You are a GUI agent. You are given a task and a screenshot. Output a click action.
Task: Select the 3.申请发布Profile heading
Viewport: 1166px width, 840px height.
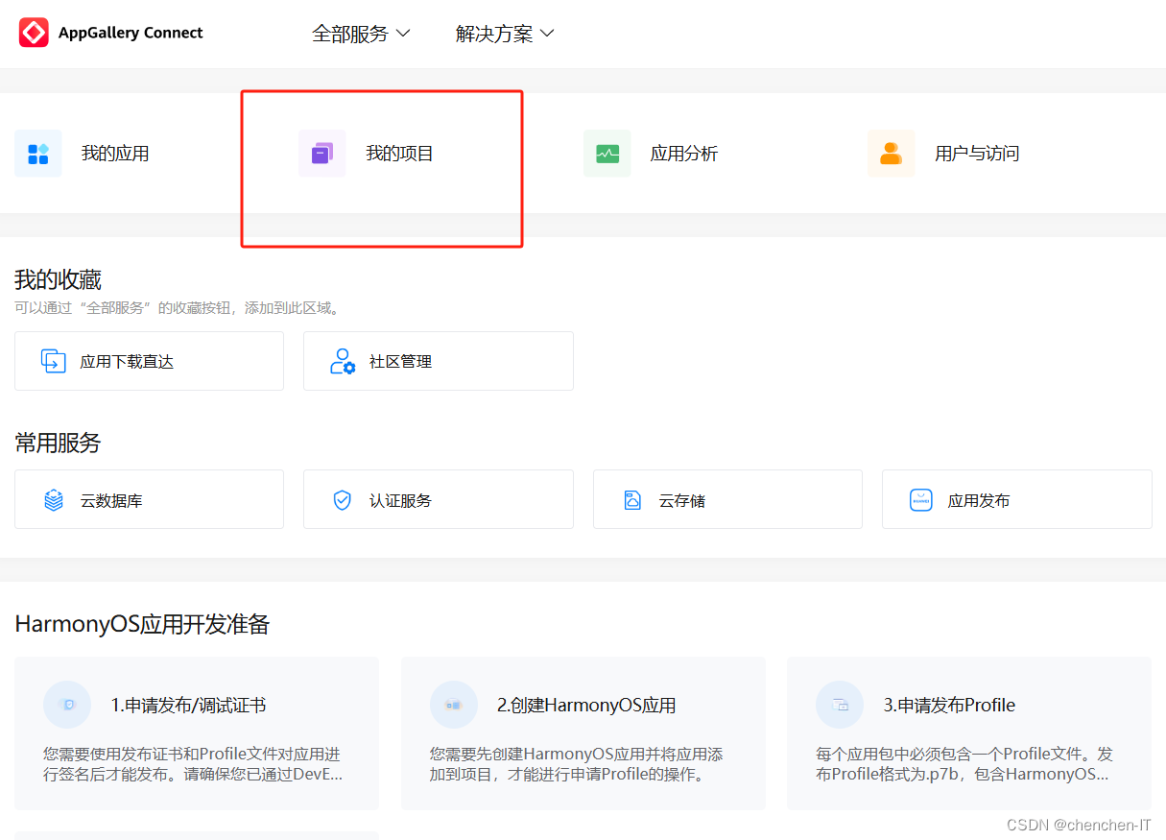tap(949, 705)
